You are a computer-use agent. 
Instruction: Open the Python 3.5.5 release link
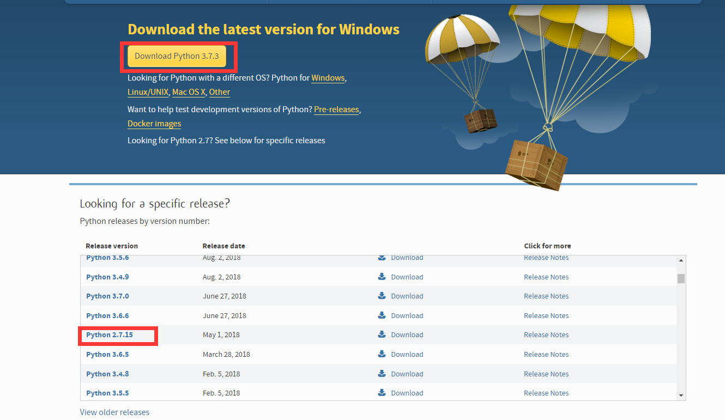(x=107, y=393)
